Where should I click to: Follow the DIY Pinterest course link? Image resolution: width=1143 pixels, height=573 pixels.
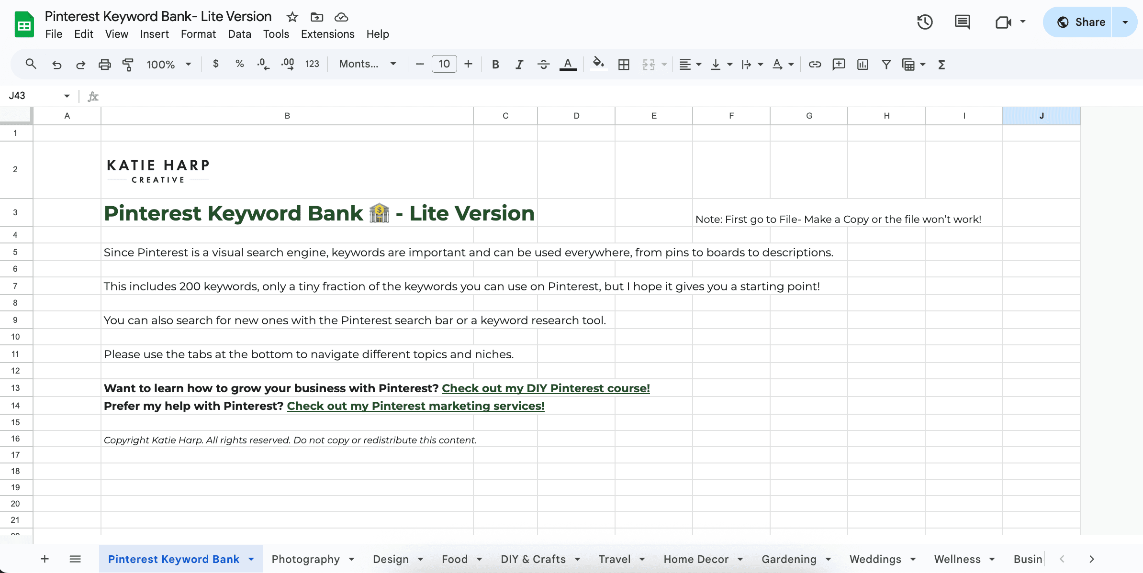(546, 388)
